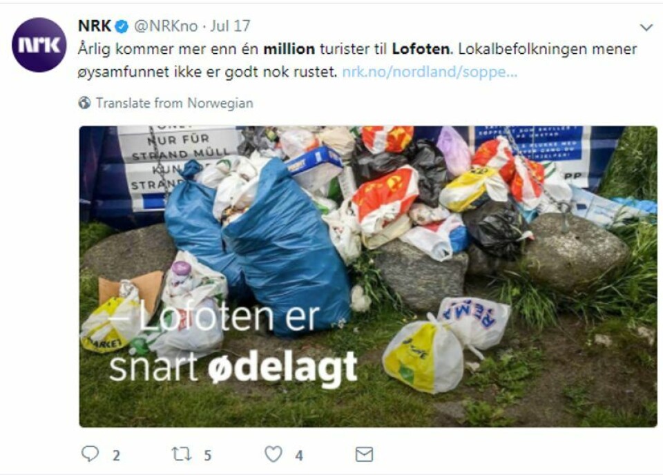
Task: Click the bold word 'million' in tweet
Action: 289,49
